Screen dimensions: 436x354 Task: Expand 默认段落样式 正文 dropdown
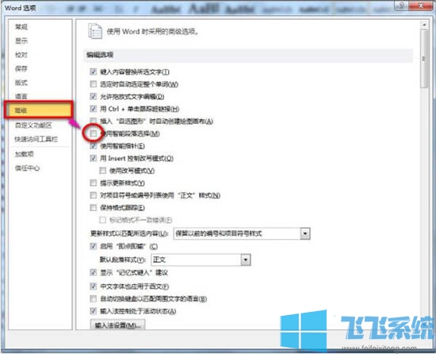click(x=246, y=260)
